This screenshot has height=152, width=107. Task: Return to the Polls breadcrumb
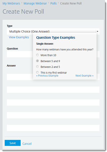tap(53, 3)
